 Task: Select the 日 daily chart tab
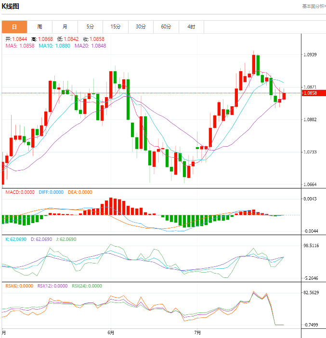[14, 27]
